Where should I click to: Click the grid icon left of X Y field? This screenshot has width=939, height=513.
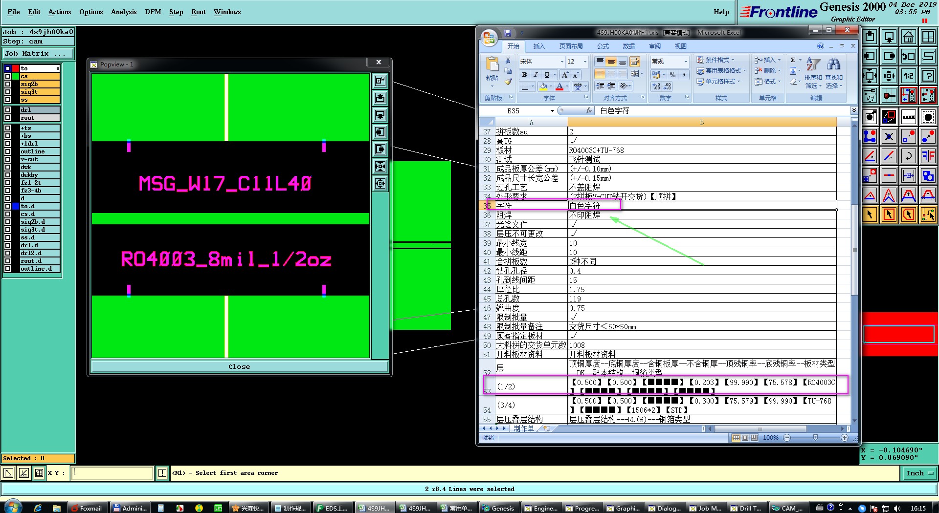click(39, 472)
